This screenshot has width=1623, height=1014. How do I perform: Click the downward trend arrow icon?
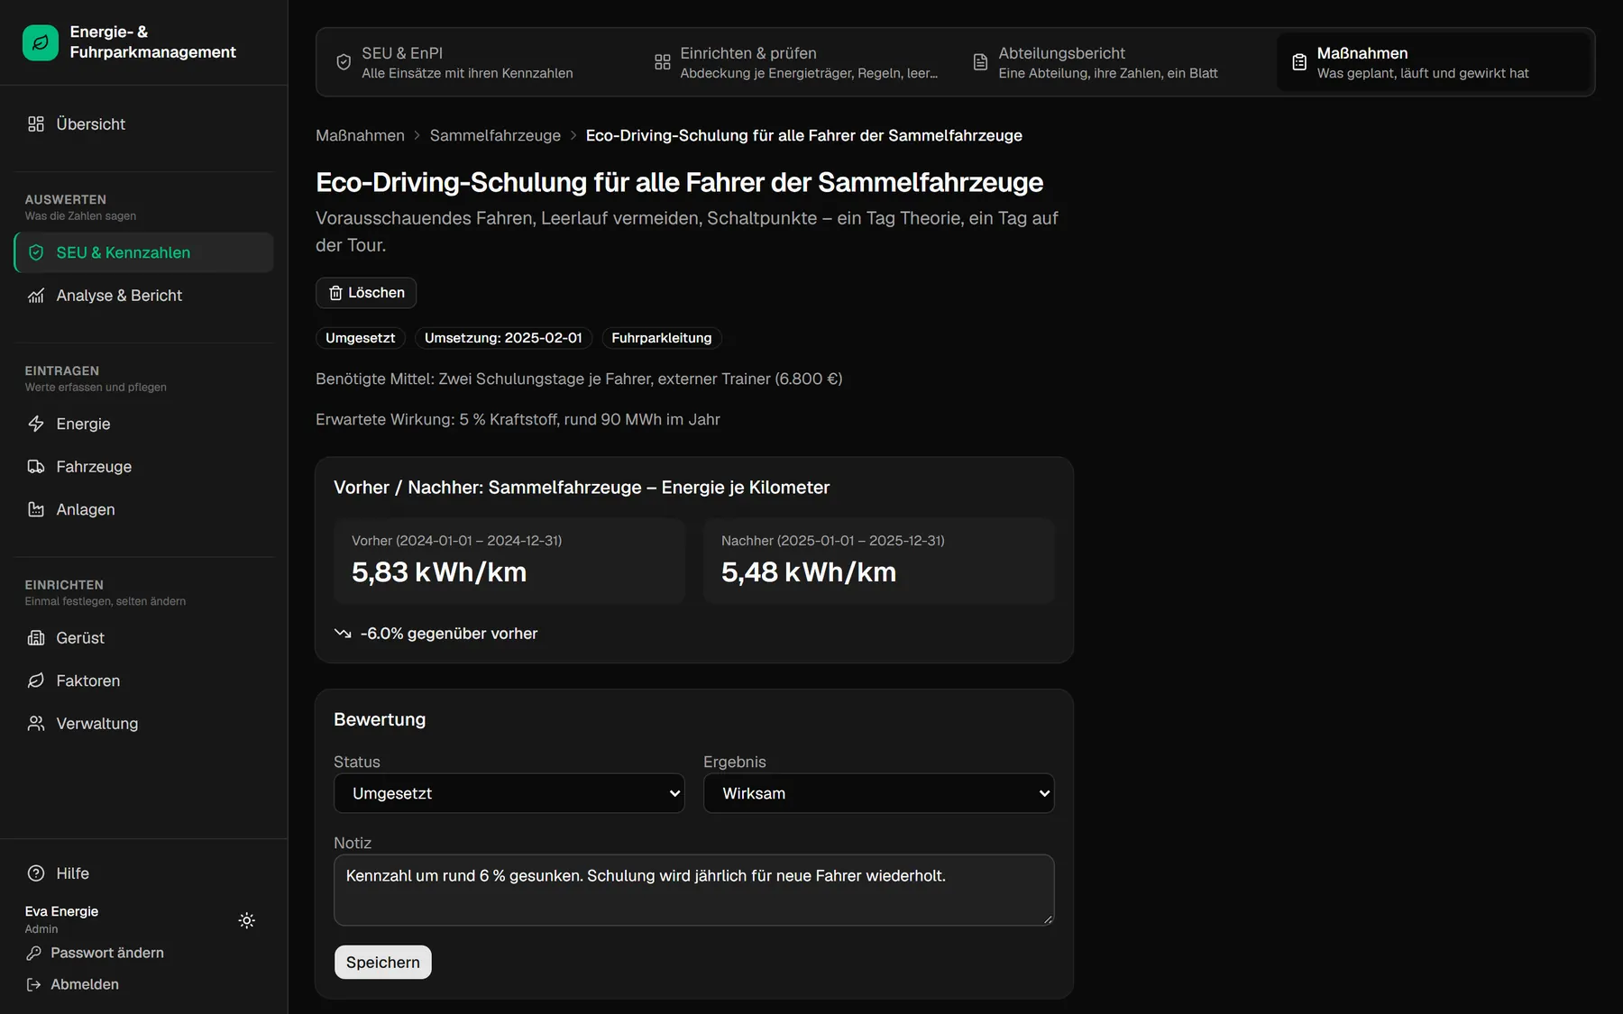(x=343, y=634)
